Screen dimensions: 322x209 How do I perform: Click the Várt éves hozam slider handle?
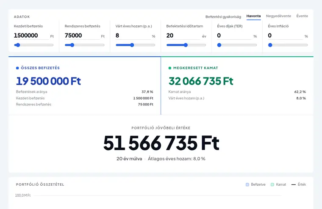(x=132, y=45)
